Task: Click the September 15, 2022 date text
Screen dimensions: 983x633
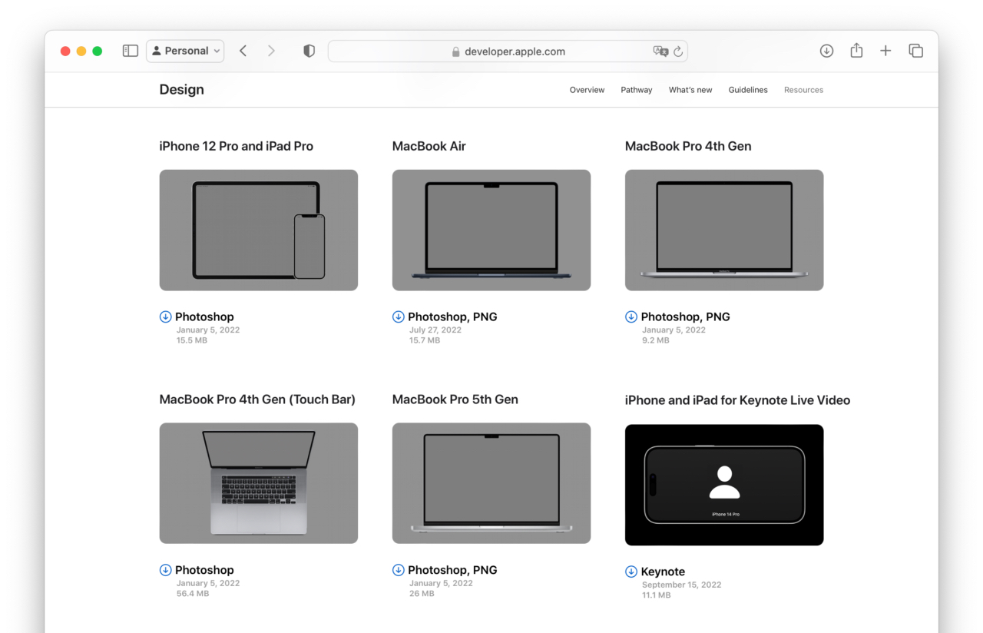Action: point(682,585)
